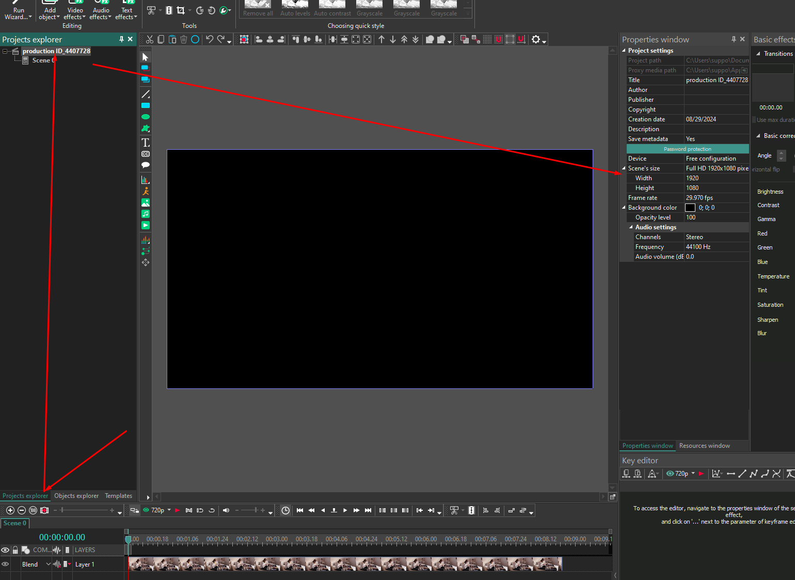Viewport: 795px width, 580px height.
Task: Click the Copy icon in editing toolbar
Action: point(161,39)
